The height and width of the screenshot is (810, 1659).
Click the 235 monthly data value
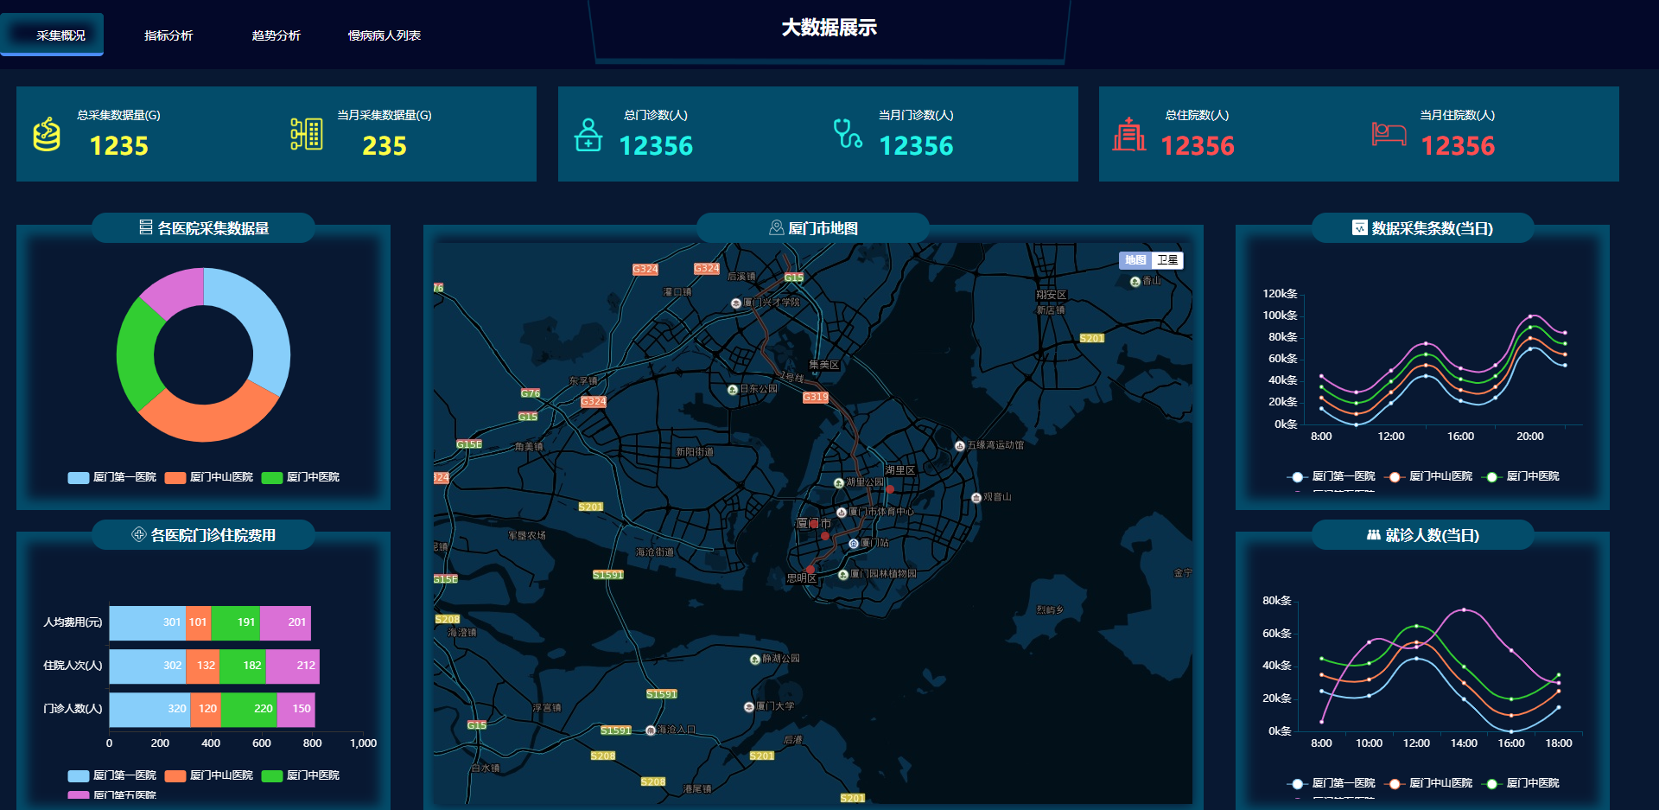click(x=385, y=146)
